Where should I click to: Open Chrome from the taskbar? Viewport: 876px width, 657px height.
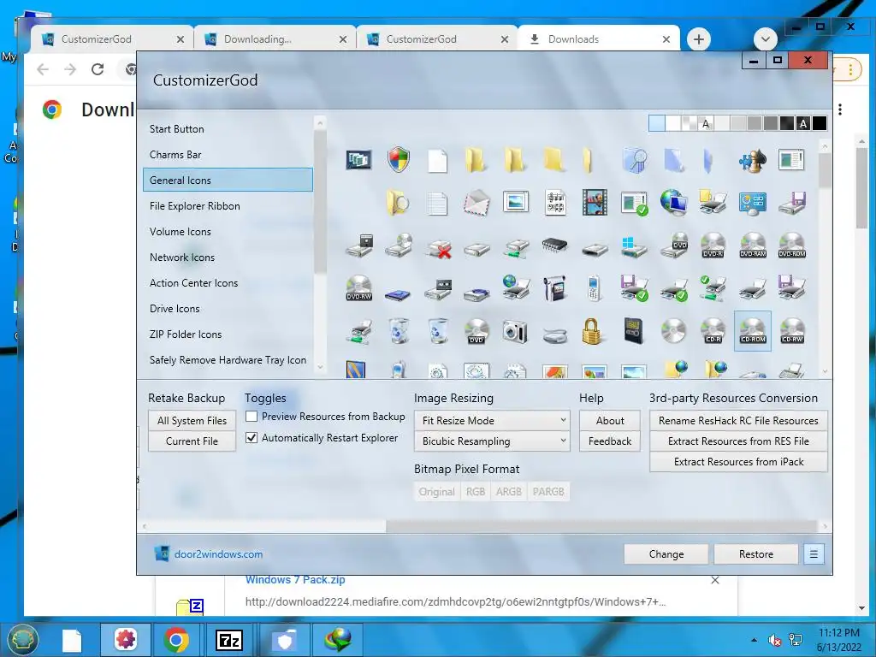176,640
